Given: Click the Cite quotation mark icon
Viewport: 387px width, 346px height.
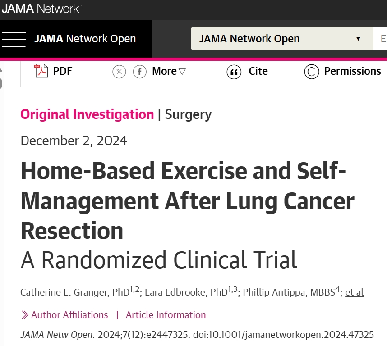Looking at the screenshot, I should 234,72.
